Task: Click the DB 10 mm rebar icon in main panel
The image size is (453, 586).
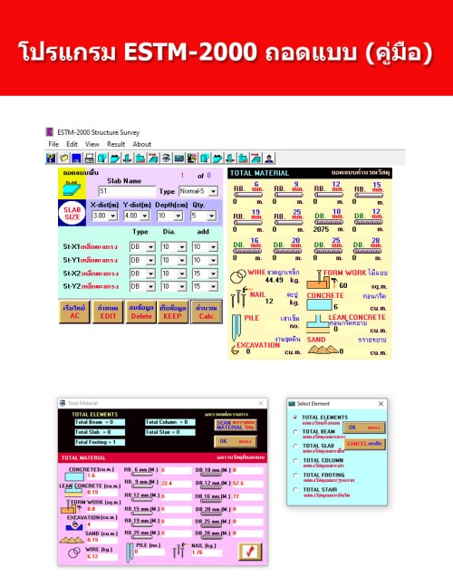Action: point(329,222)
